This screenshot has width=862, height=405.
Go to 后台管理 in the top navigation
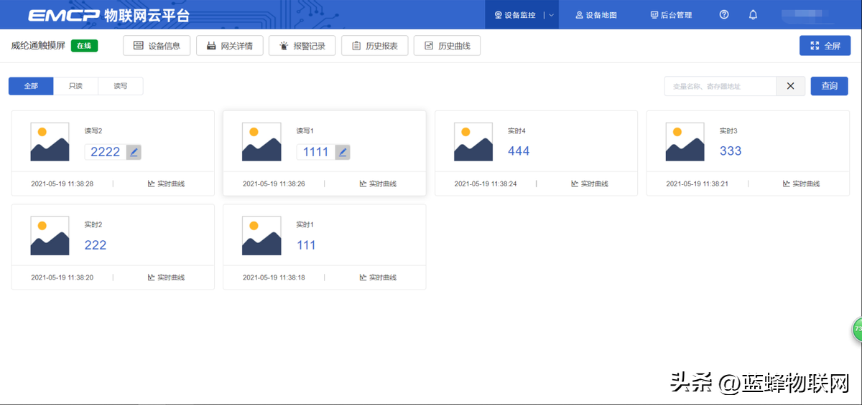671,15
